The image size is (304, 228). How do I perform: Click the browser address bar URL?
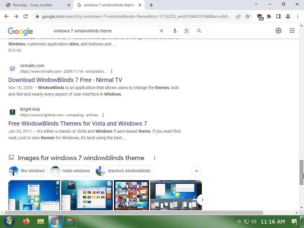pos(136,17)
